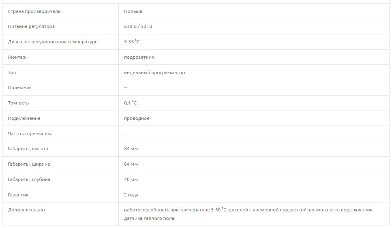Click the "Страна производитель" row label
The image size is (392, 228).
click(34, 11)
